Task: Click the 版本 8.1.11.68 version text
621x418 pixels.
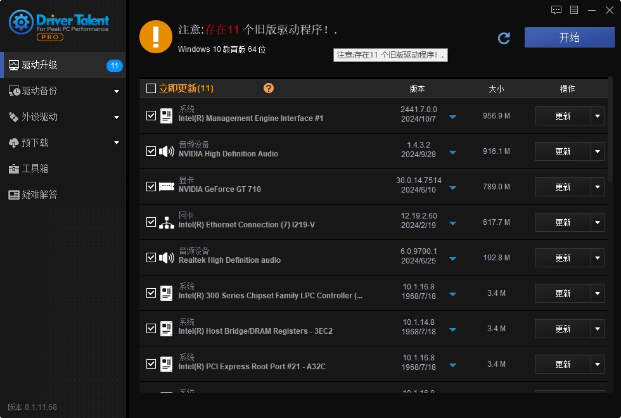Action: click(32, 407)
